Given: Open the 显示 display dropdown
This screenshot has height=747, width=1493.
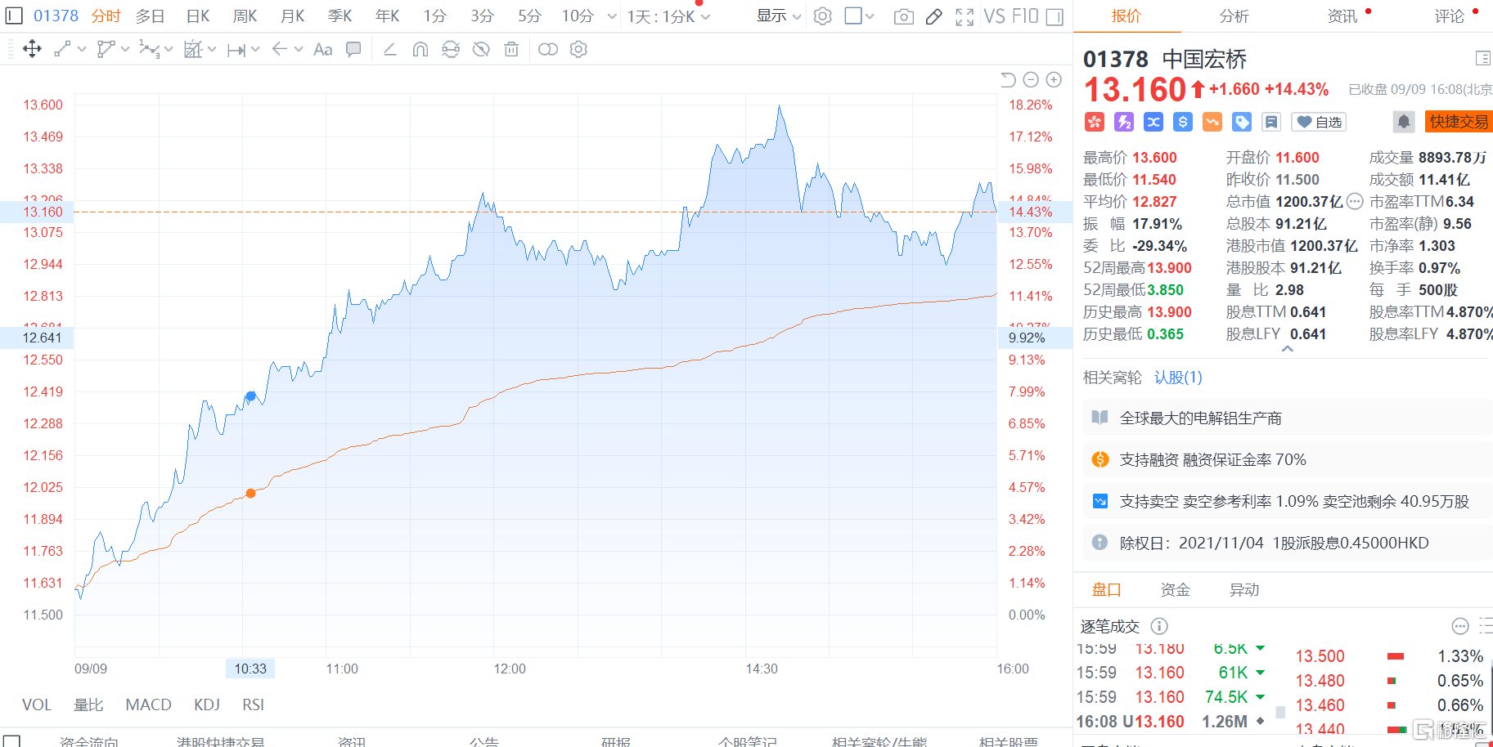Looking at the screenshot, I should [778, 16].
